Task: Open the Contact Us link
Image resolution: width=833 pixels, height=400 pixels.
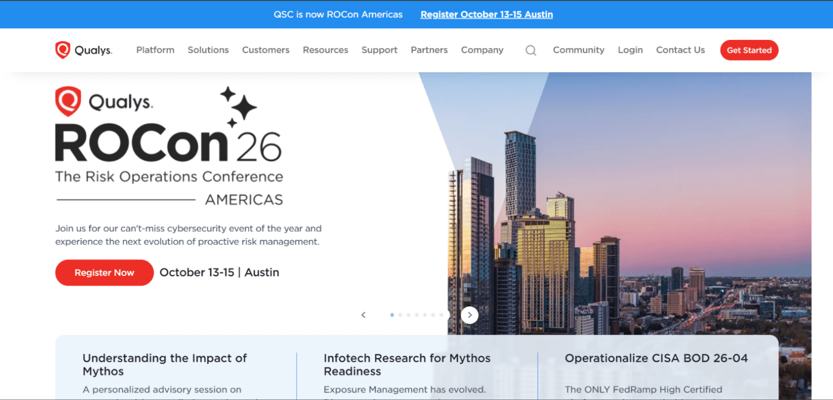Action: pyautogui.click(x=680, y=50)
